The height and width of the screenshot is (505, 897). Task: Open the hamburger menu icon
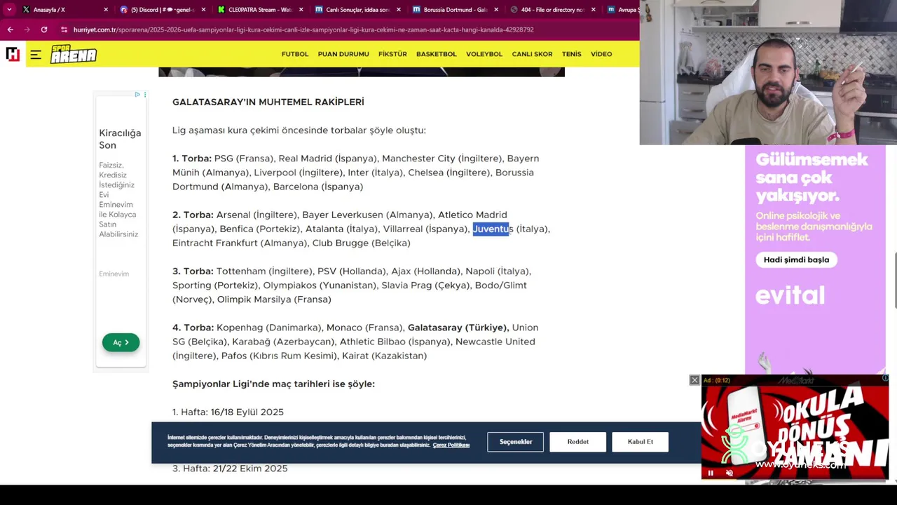[x=36, y=54]
